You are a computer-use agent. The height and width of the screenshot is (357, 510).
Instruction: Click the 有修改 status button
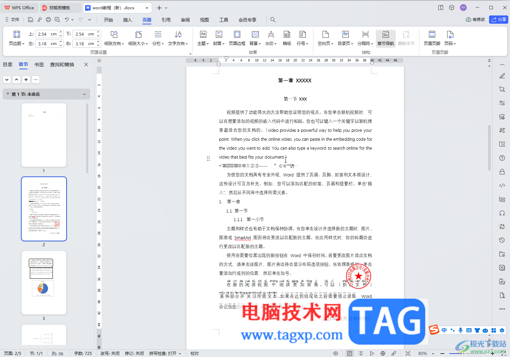coord(475,20)
